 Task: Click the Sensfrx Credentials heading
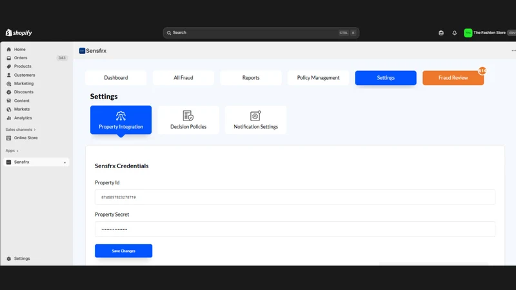click(x=122, y=166)
